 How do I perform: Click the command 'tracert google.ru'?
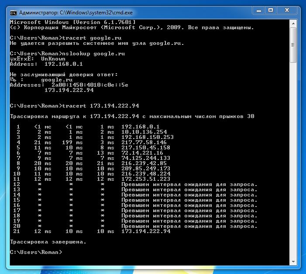(92, 38)
